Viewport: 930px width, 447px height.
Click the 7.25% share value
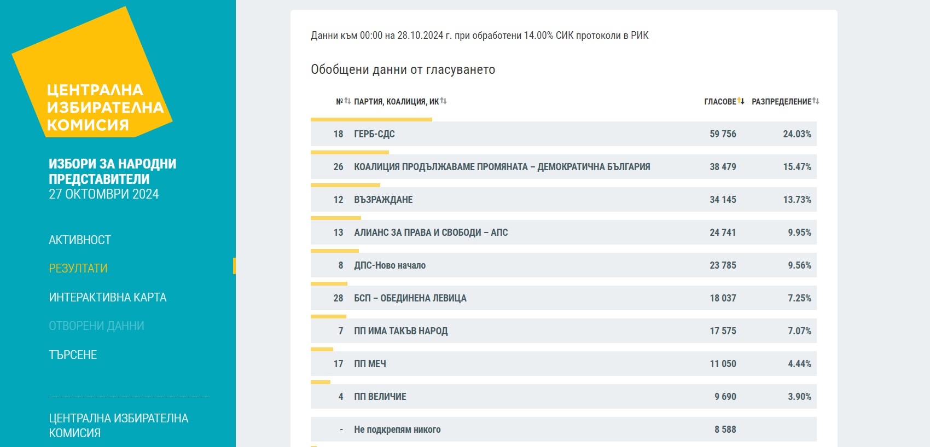tap(799, 298)
